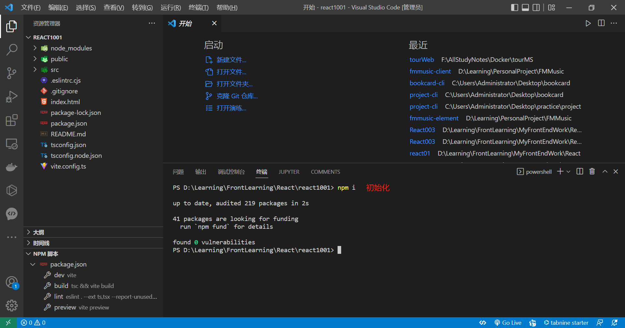The height and width of the screenshot is (328, 625).
Task: Switch to the 输出 panel tab
Action: pos(201,172)
